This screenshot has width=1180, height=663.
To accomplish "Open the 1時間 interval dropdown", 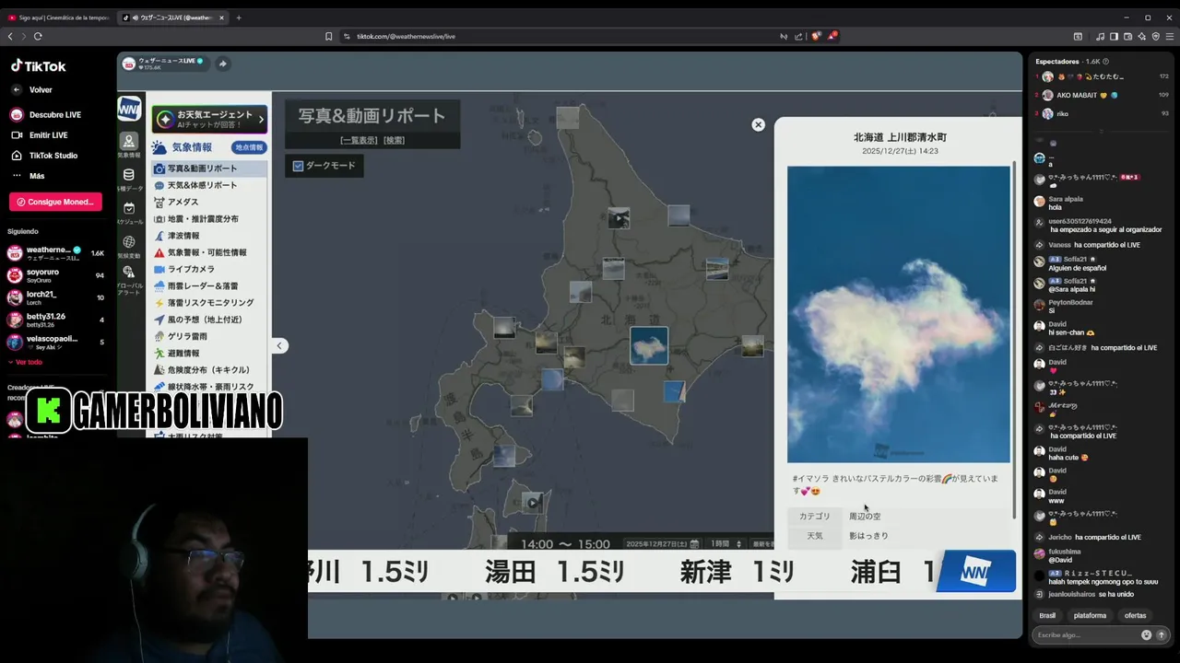I will [x=726, y=543].
